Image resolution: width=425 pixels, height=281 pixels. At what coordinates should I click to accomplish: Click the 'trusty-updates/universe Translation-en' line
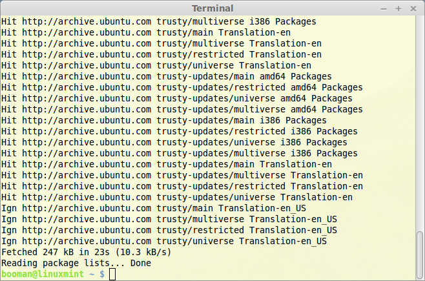click(177, 197)
